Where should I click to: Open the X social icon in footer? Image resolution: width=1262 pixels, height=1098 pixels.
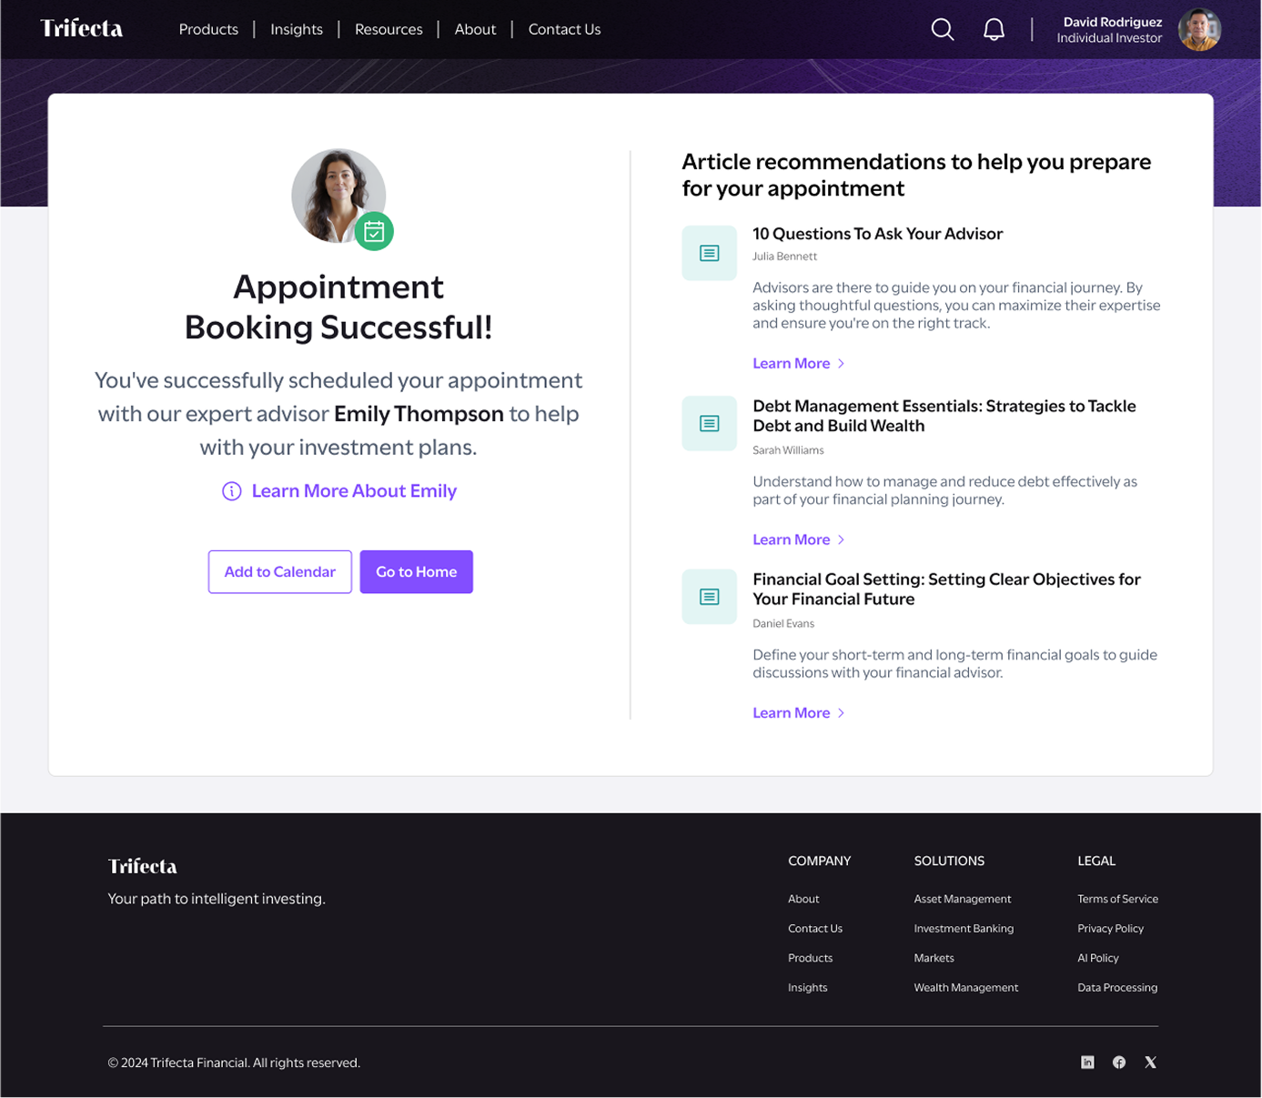[x=1151, y=1063]
